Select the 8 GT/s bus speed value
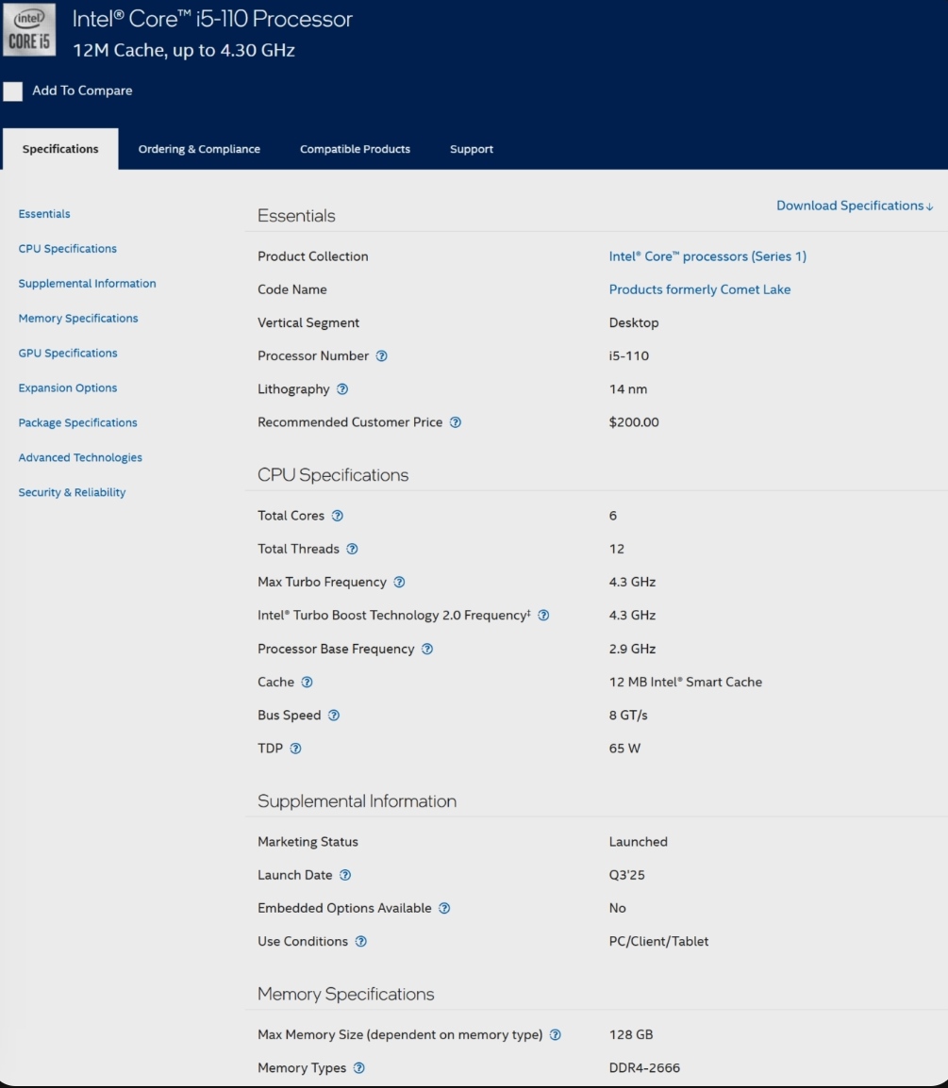Image resolution: width=948 pixels, height=1088 pixels. (628, 716)
